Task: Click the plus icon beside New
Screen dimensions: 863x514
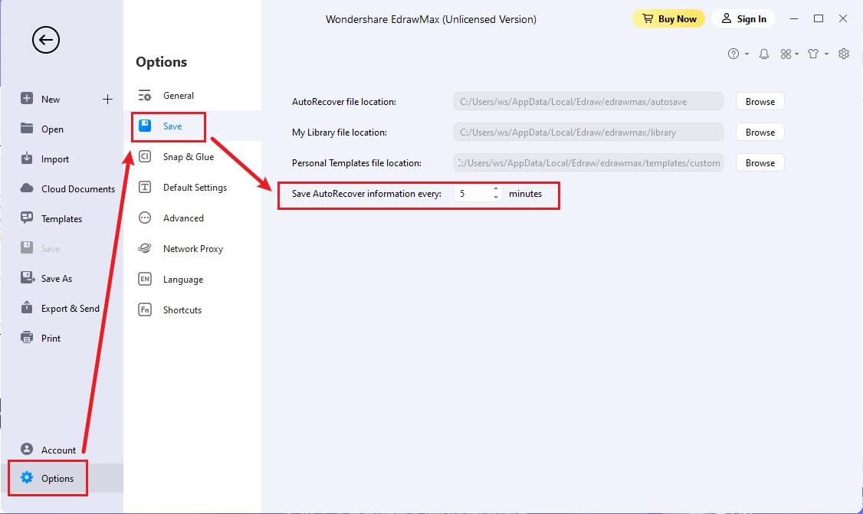Action: click(107, 99)
